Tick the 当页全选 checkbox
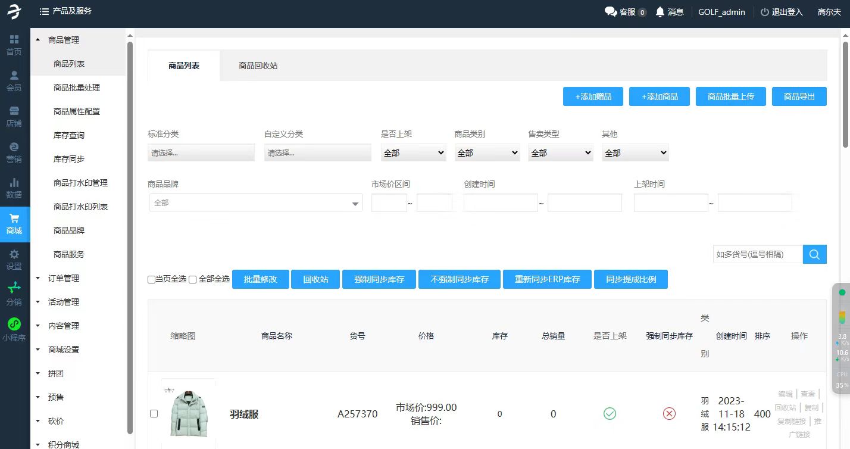The image size is (850, 449). coord(151,279)
